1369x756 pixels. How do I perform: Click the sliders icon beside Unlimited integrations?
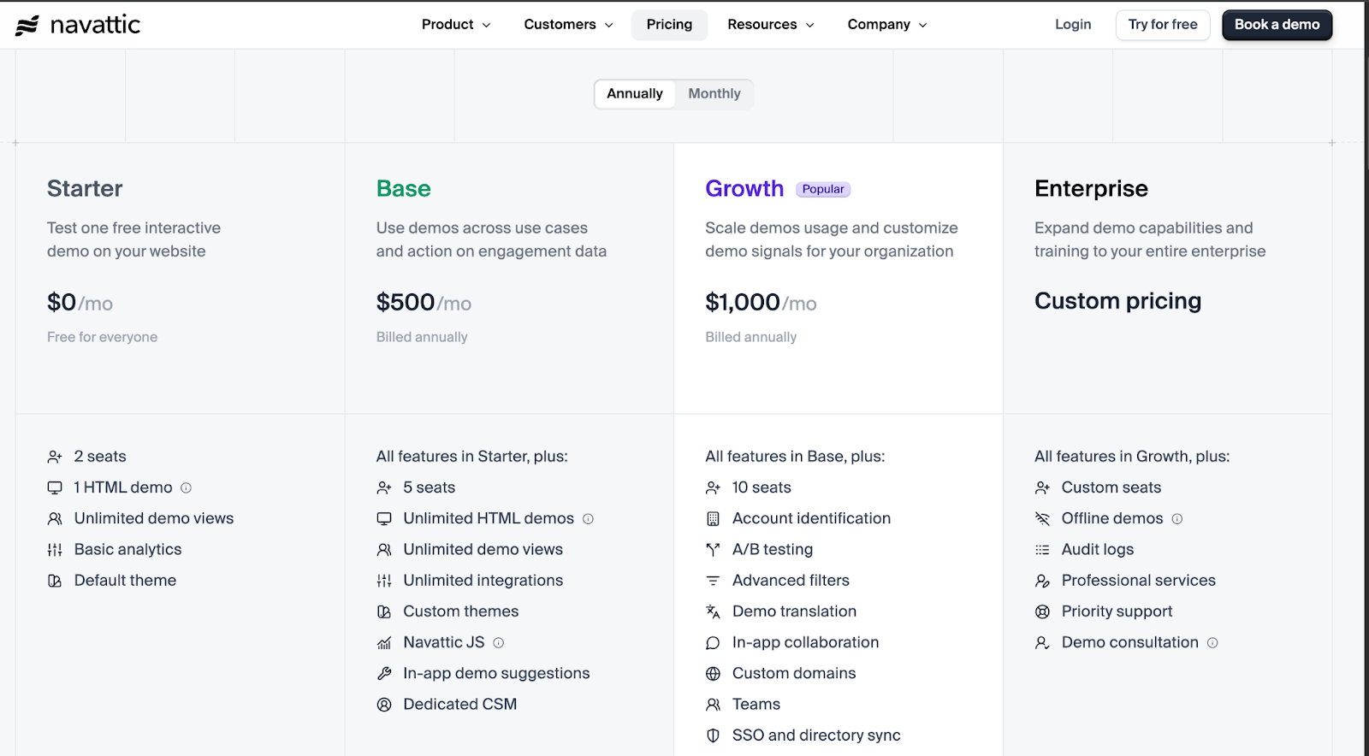tap(384, 581)
